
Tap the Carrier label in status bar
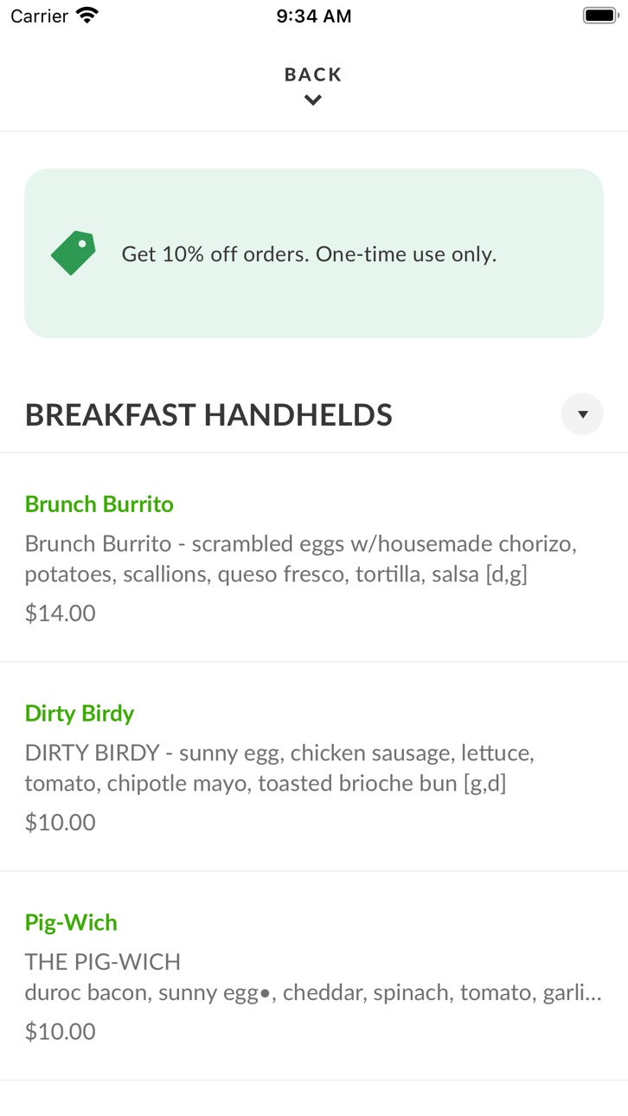(40, 16)
